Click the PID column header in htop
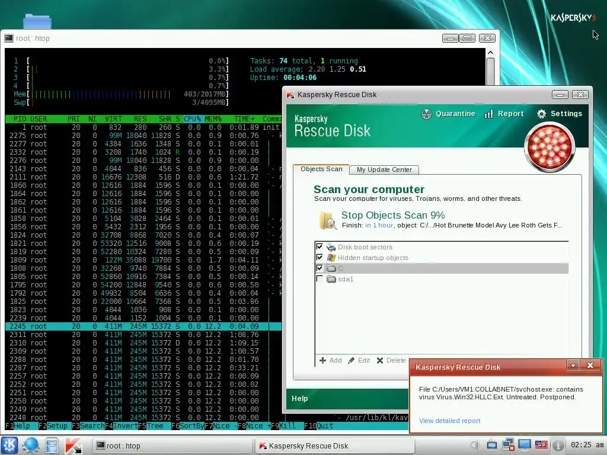This screenshot has width=607, height=455. click(x=20, y=118)
